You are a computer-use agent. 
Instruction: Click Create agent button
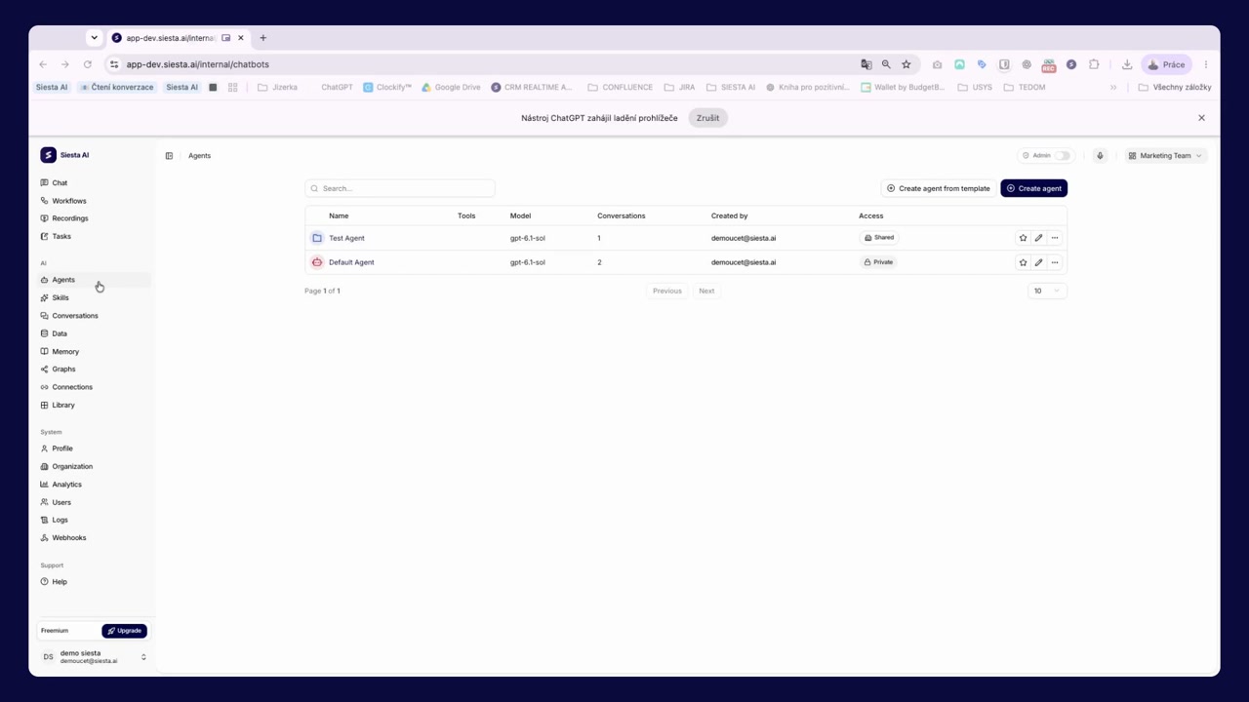(x=1033, y=188)
